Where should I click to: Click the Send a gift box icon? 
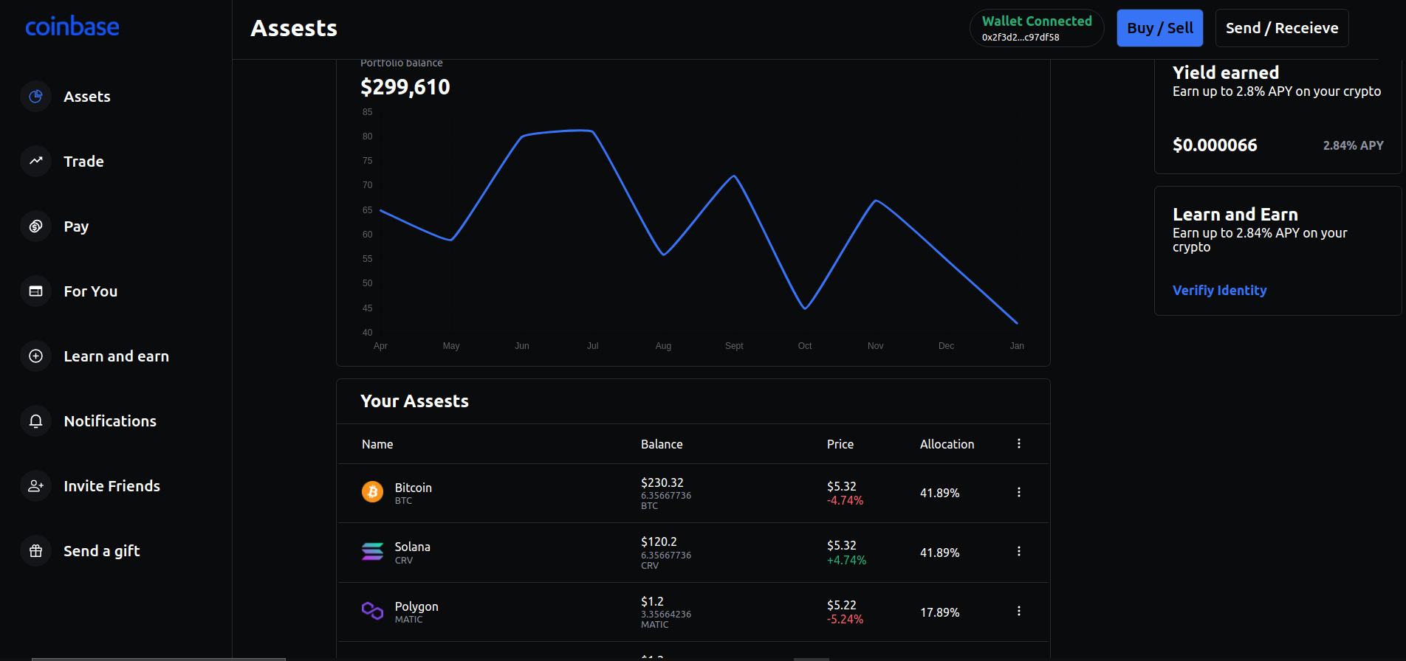tap(35, 550)
